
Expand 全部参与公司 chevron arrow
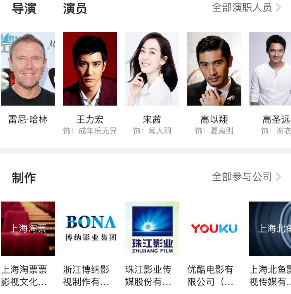pyautogui.click(x=279, y=177)
